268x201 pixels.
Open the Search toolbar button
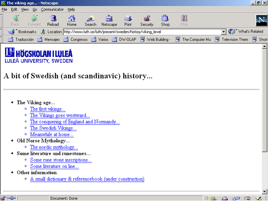click(90, 21)
